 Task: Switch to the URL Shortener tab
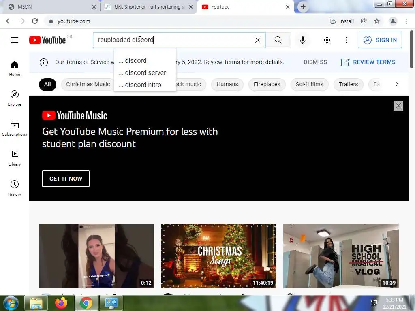148,7
